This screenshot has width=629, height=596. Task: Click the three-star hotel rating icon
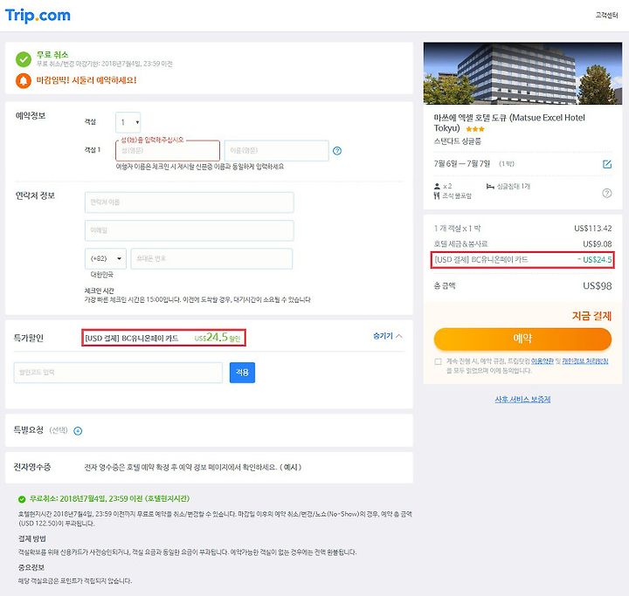[x=475, y=129]
